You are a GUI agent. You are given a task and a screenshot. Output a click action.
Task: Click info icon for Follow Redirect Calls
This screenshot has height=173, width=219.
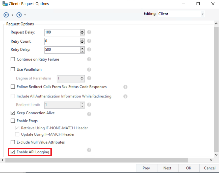point(125,87)
